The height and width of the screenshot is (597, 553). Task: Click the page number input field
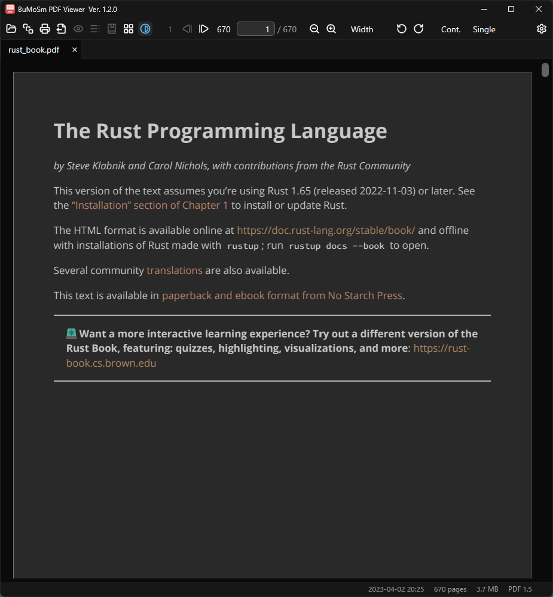(256, 29)
